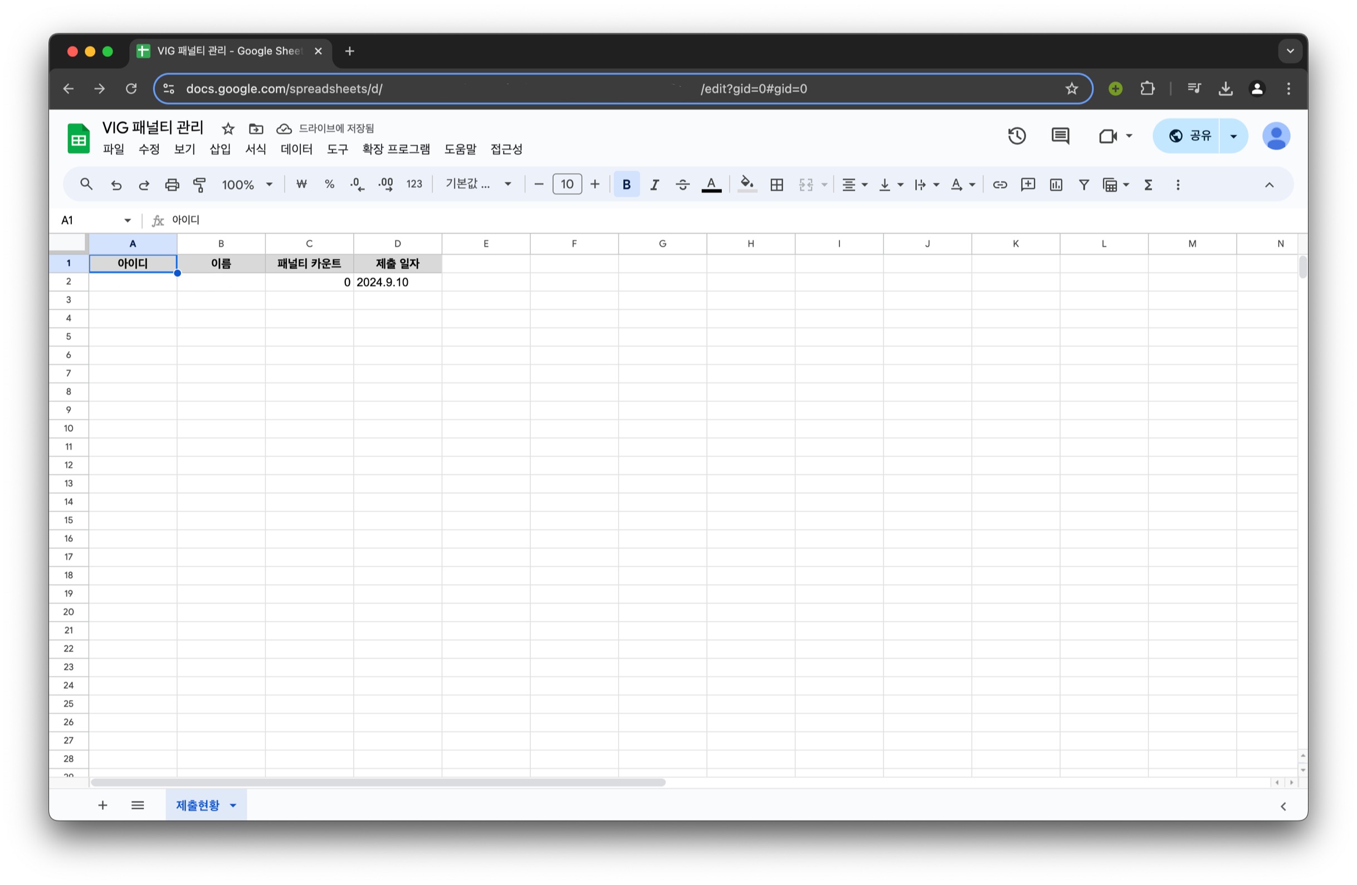Viewport: 1357px width, 885px height.
Task: Expand the 제출현황 sheet tab arrow
Action: [x=233, y=806]
